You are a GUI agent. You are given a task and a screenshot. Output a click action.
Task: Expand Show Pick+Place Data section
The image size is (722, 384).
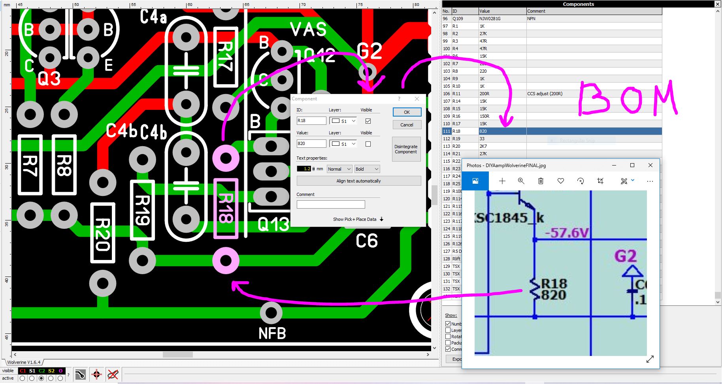[358, 219]
